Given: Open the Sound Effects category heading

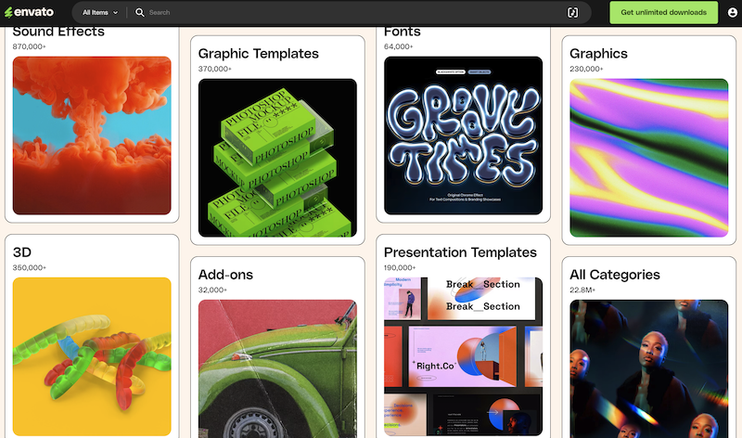Looking at the screenshot, I should [x=58, y=32].
